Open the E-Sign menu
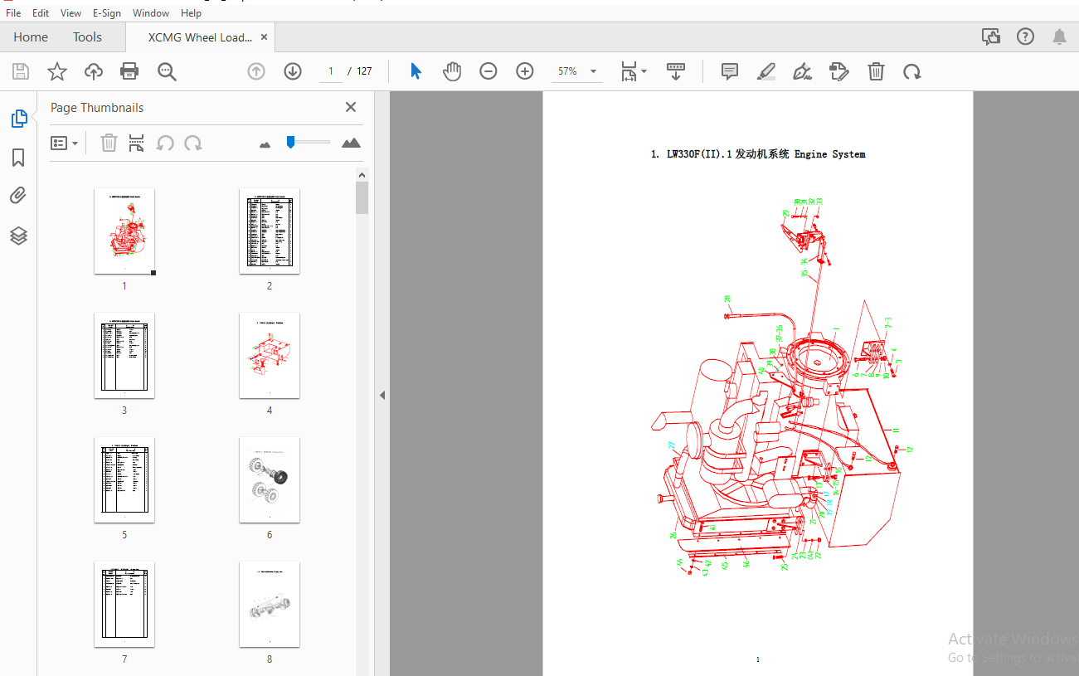The image size is (1079, 676). [x=107, y=12]
